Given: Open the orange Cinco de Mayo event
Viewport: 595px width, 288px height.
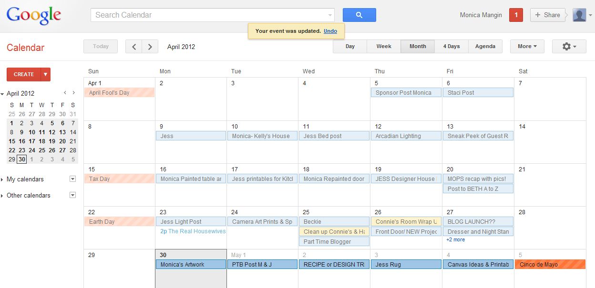Looking at the screenshot, I should 550,265.
